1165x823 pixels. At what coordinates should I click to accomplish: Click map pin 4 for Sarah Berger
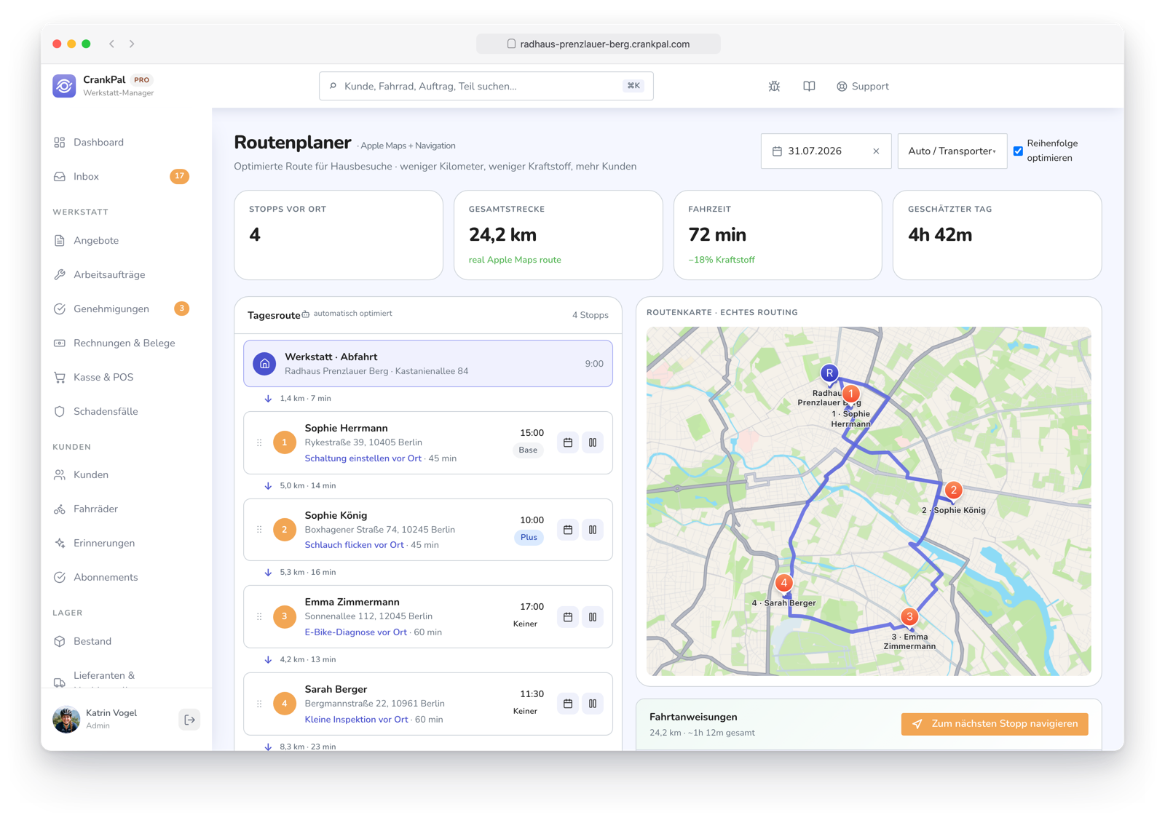tap(784, 583)
